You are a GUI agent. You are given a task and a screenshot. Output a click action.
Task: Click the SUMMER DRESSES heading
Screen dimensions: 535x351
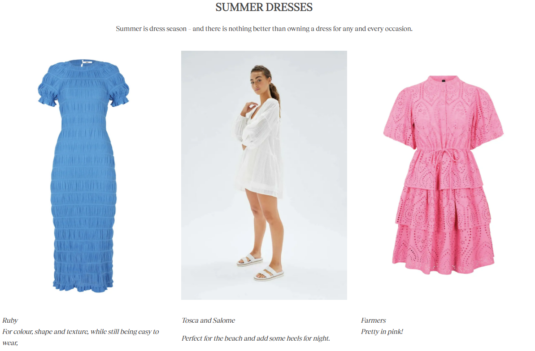point(264,7)
